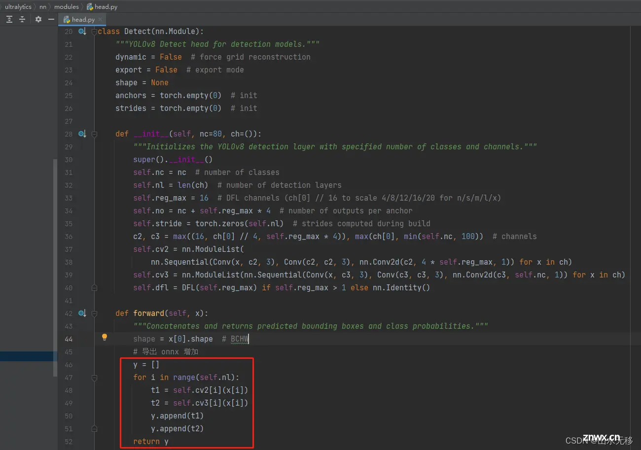Open nn folder in the breadcrumb path

click(43, 7)
